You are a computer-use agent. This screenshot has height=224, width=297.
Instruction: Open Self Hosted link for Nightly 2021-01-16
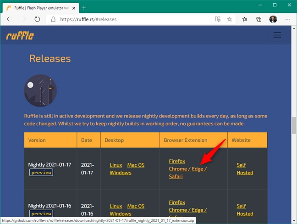[x=245, y=210]
